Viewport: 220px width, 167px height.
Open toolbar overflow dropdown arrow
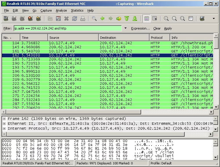pos(214,19)
